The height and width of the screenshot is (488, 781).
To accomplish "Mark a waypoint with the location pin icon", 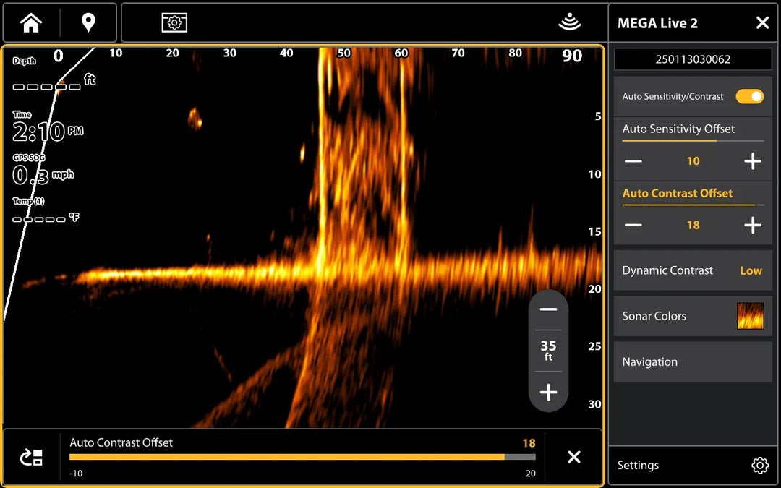I will (x=88, y=22).
